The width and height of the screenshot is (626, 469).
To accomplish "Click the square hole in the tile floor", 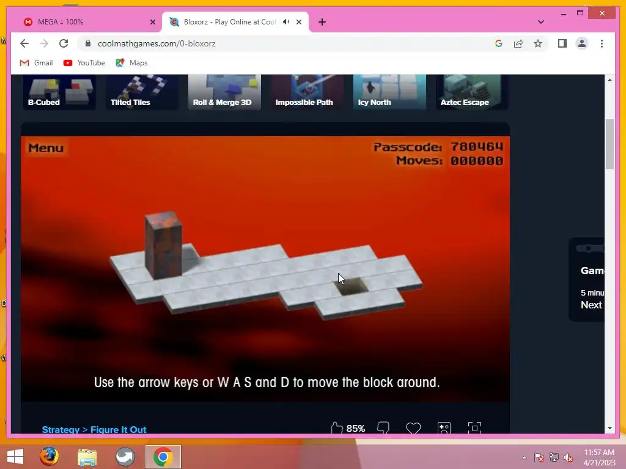I will [352, 286].
